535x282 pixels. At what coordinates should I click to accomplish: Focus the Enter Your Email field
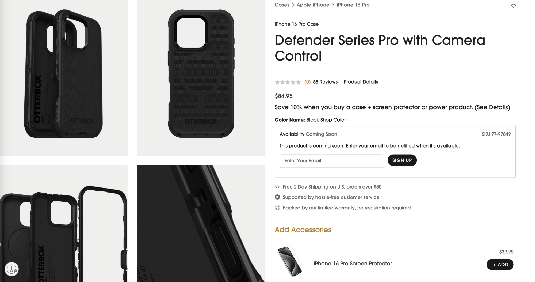coord(331,161)
